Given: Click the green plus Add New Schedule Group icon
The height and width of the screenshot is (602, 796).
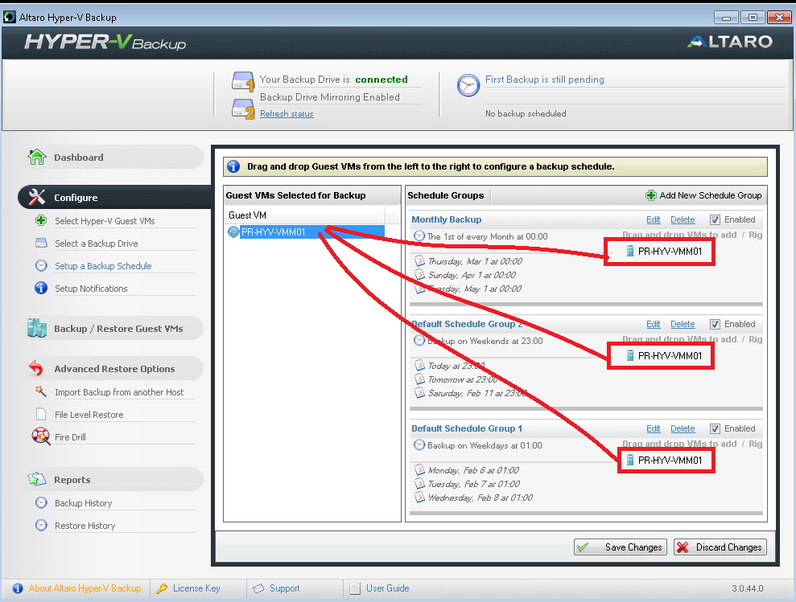Looking at the screenshot, I should (x=651, y=195).
